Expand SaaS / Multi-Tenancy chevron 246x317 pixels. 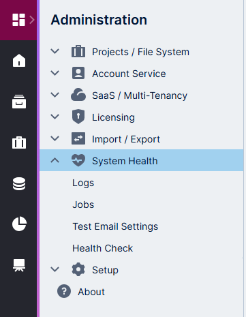[55, 95]
